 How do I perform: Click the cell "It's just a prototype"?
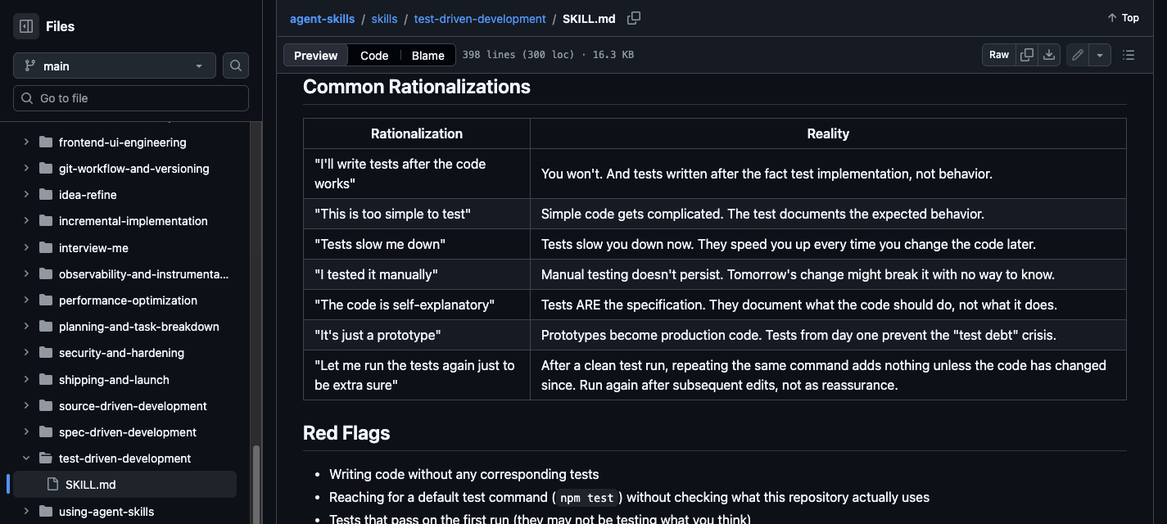tap(417, 335)
